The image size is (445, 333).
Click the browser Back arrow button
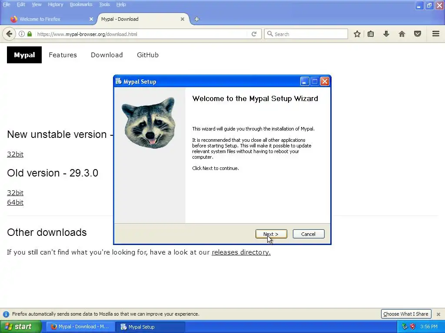[x=9, y=34]
